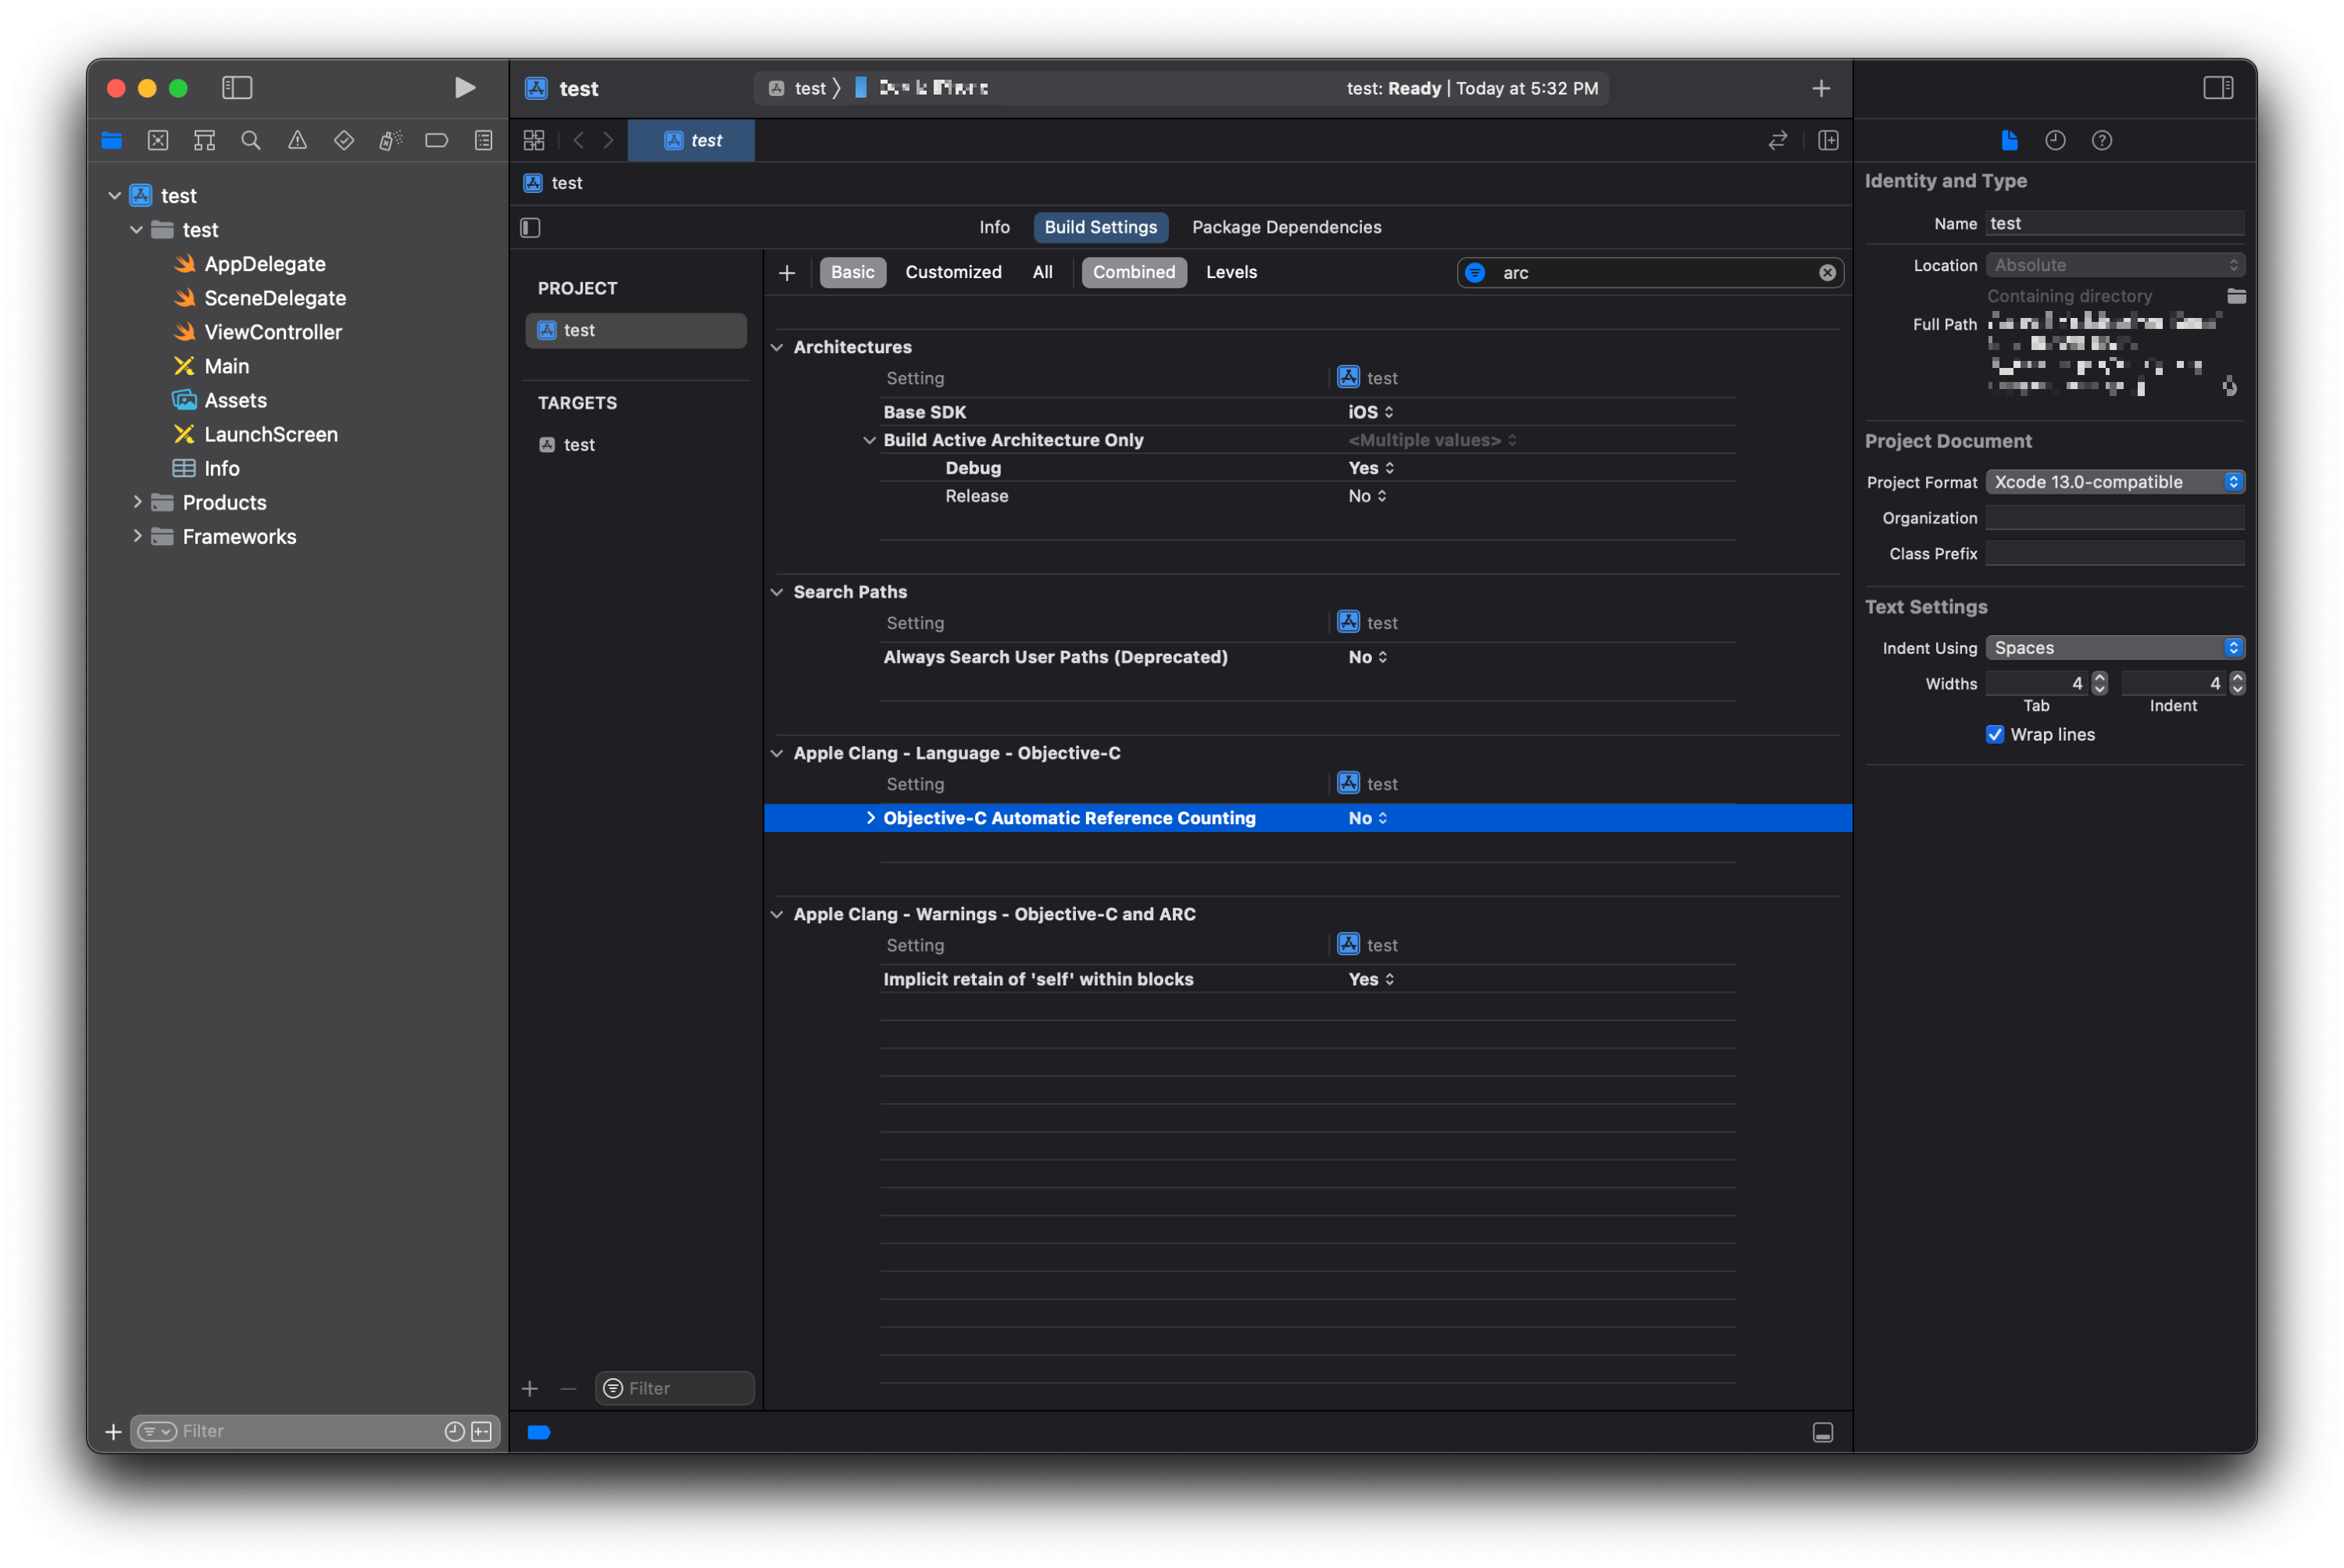Show the History inspector clock icon
The width and height of the screenshot is (2344, 1568).
2055,141
